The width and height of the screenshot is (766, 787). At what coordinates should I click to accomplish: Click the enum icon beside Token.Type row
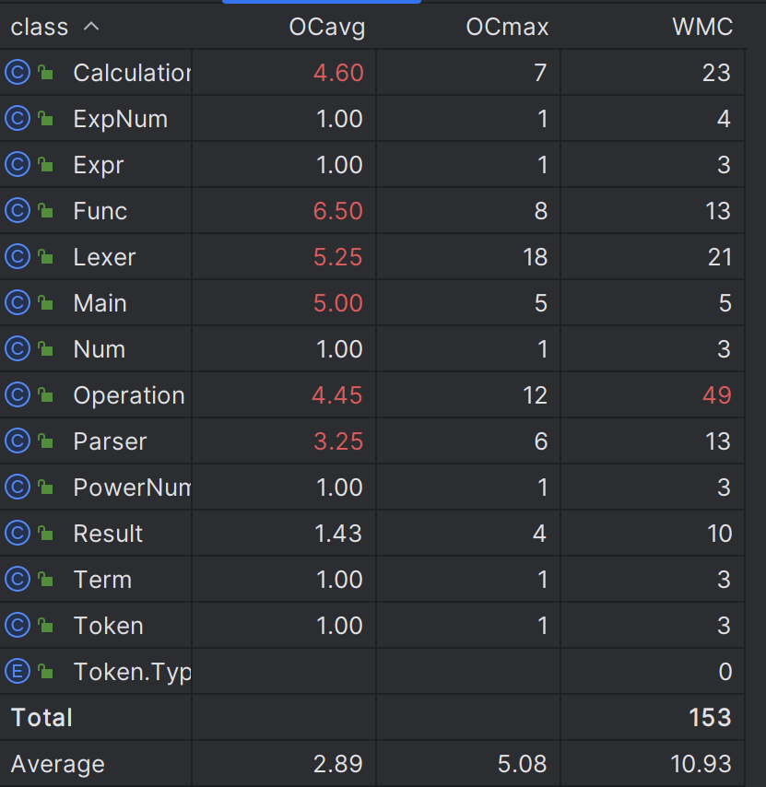pyautogui.click(x=18, y=671)
